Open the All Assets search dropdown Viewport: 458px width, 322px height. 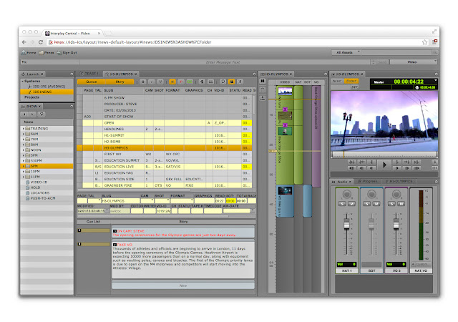coord(346,53)
